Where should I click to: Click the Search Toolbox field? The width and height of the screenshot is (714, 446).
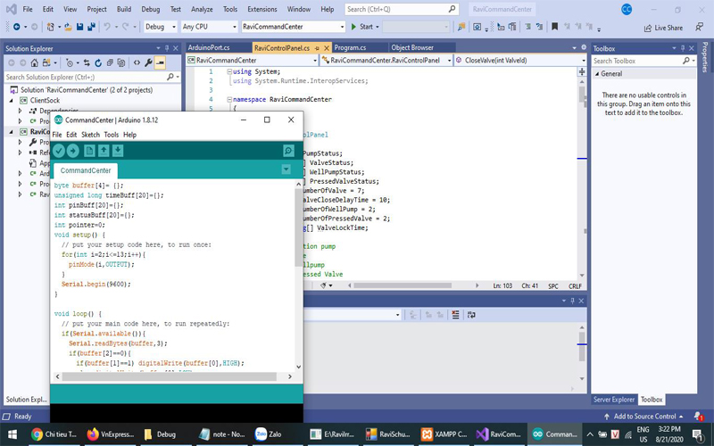point(643,61)
